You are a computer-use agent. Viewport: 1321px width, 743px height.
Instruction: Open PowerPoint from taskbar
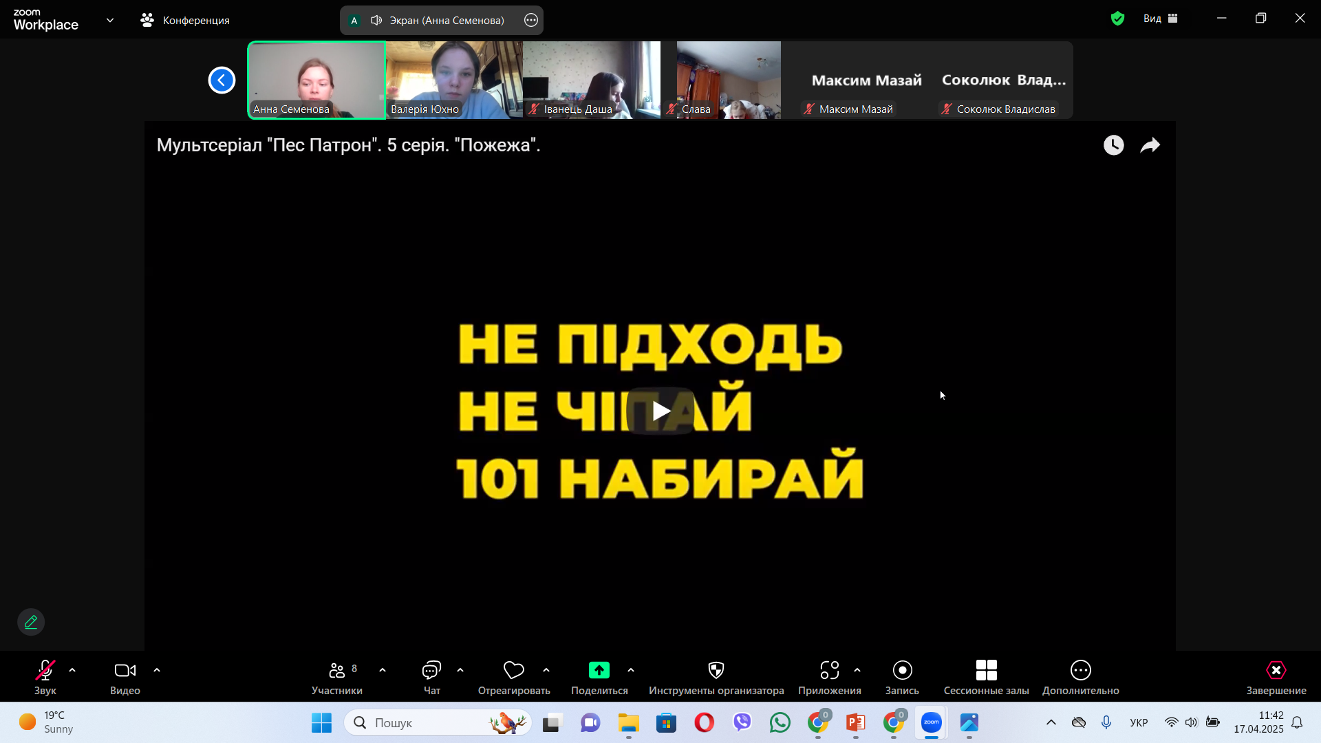(x=855, y=722)
